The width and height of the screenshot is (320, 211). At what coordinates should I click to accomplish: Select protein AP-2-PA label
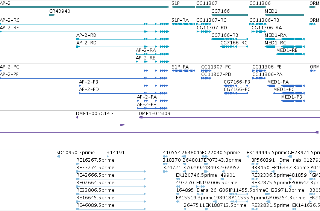click(x=147, y=97)
